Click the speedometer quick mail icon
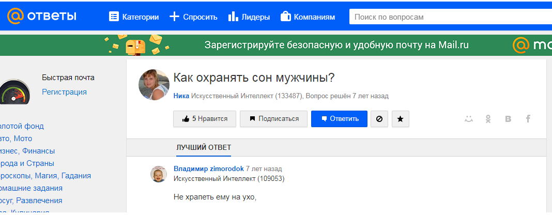Image resolution: width=552 pixels, height=215 pixels. pos(14,93)
